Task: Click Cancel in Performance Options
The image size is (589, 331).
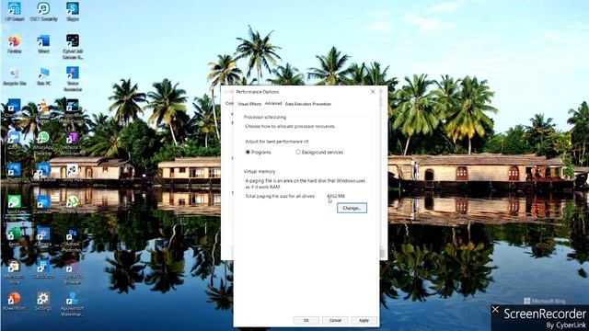Action: 335,321
